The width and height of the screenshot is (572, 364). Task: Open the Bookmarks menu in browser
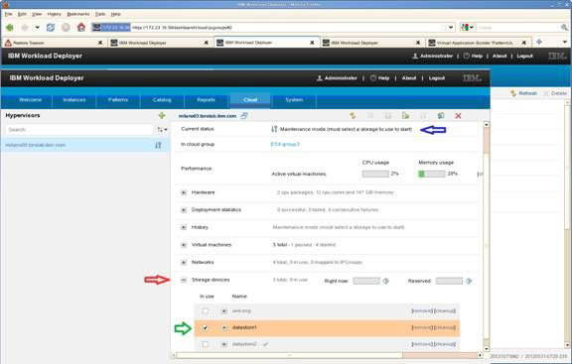(78, 14)
